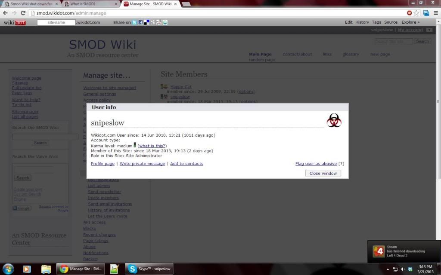Click 'Write private message' link
The height and width of the screenshot is (275, 441).
point(142,164)
